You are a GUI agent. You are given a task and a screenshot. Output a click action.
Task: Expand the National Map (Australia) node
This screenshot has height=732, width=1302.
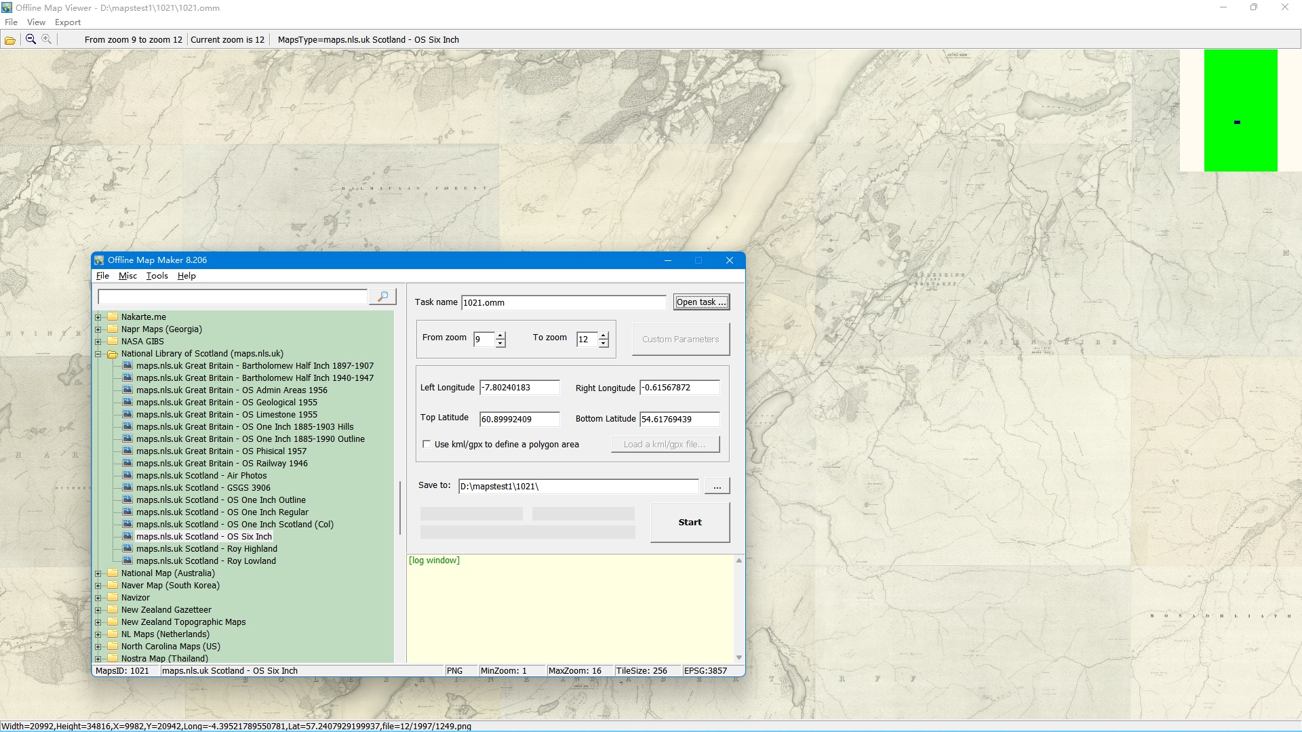pos(98,573)
